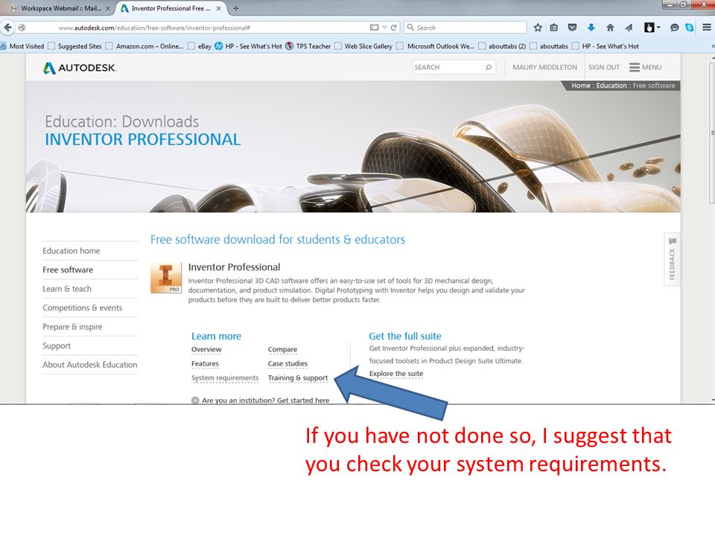Image resolution: width=715 pixels, height=536 pixels.
Task: Open Education home sidebar link
Action: tap(71, 251)
